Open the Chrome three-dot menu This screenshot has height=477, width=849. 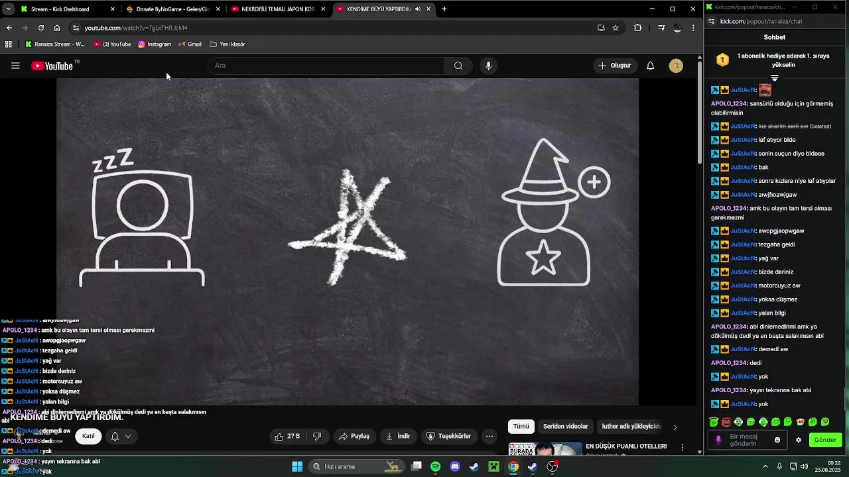click(x=693, y=28)
